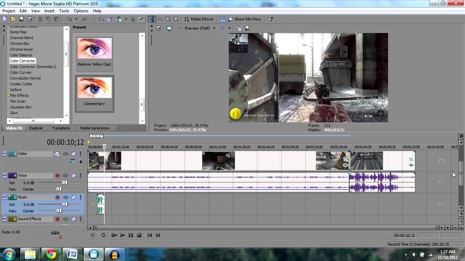Copy preview snapshot to clipboard icon

238,28
